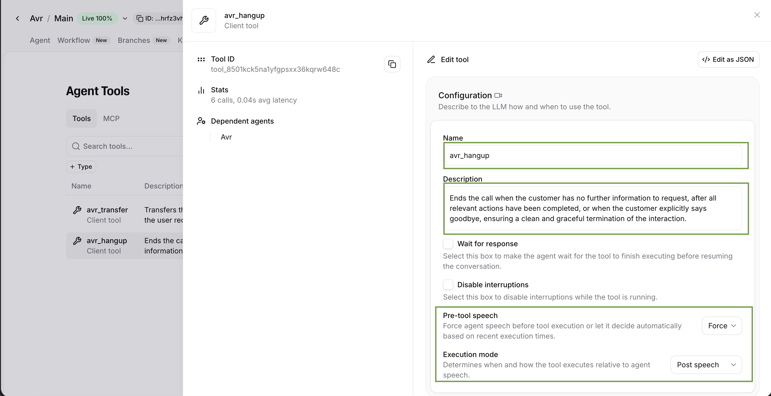Click into the Name field avr_hangup
Image resolution: width=771 pixels, height=396 pixels.
pos(593,155)
